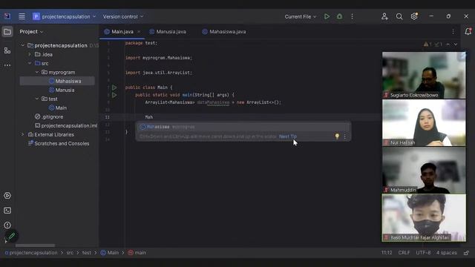Toggle the read-only lock icon

click(x=467, y=252)
